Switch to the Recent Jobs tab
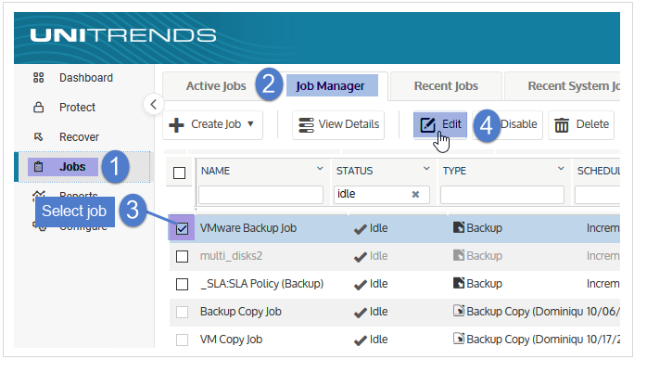This screenshot has width=647, height=372. tap(446, 86)
